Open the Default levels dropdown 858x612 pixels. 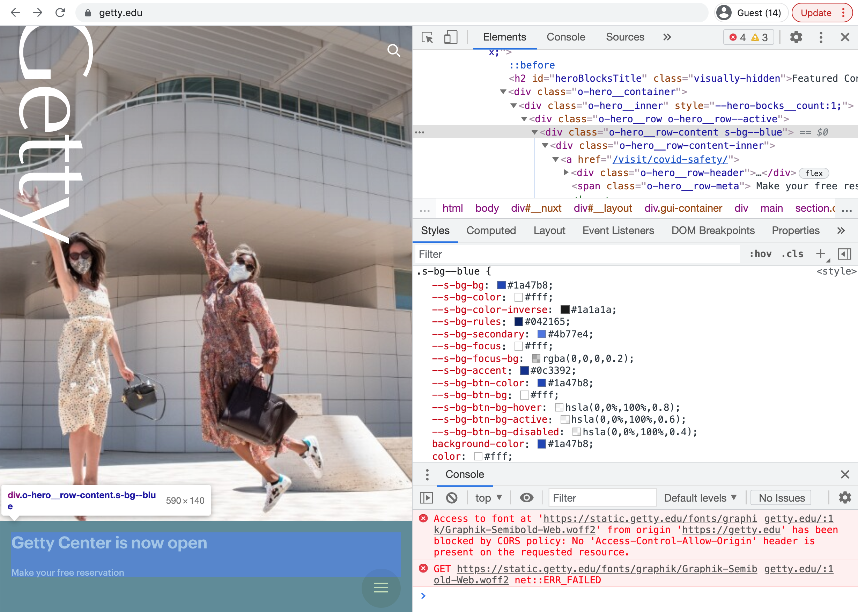[x=700, y=498]
